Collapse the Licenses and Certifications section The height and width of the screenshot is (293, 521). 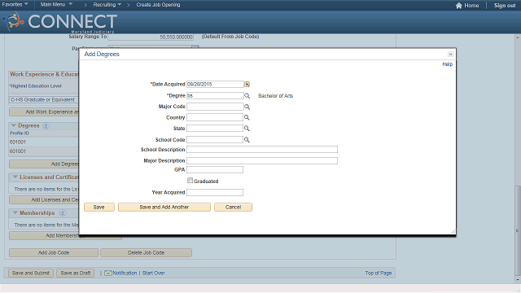[15, 177]
